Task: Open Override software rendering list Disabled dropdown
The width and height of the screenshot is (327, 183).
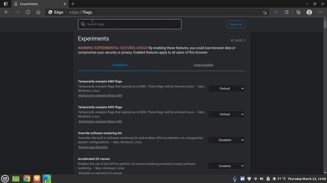Action: [226, 140]
